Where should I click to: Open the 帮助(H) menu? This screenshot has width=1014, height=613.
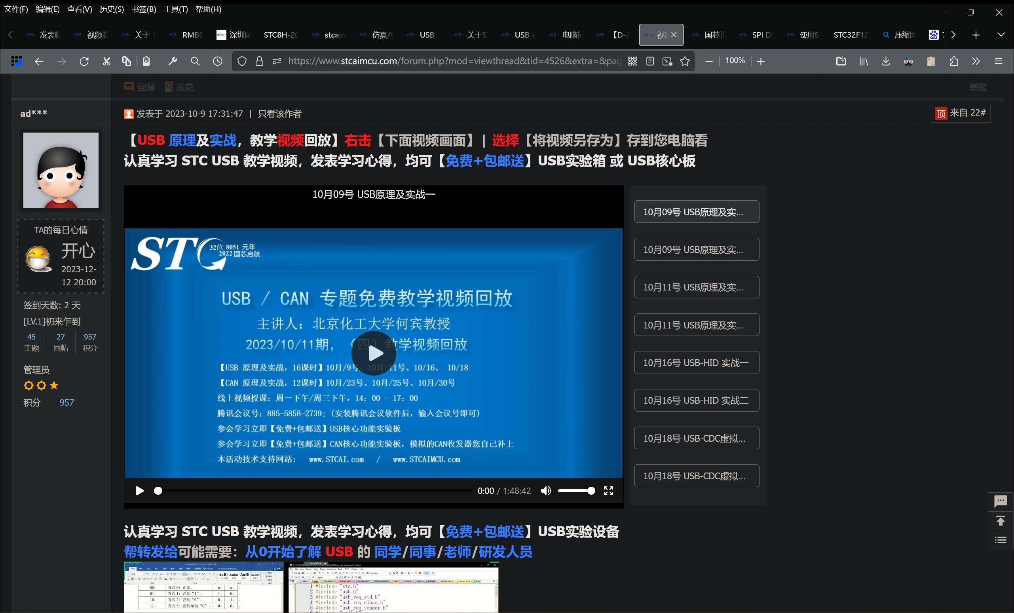[208, 9]
